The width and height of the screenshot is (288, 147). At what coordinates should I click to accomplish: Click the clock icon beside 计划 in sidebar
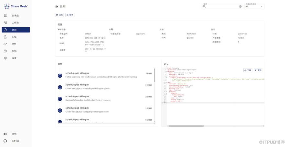pos(5,30)
